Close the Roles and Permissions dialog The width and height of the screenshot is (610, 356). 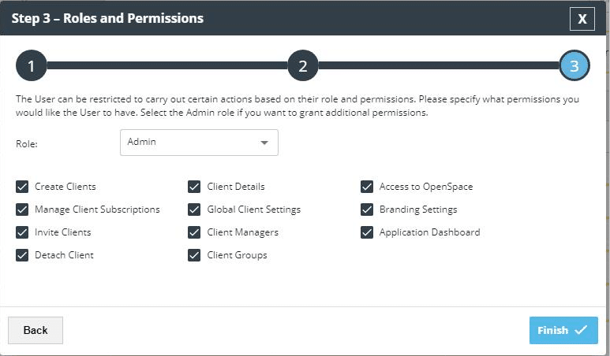tap(582, 18)
